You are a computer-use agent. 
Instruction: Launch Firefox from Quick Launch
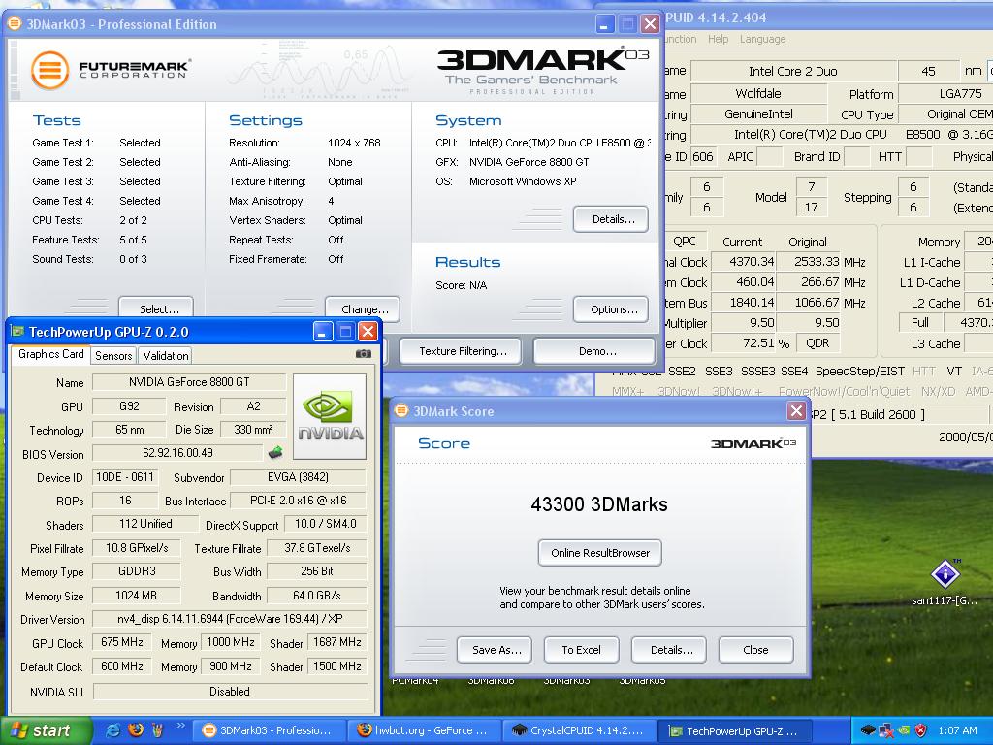point(136,730)
